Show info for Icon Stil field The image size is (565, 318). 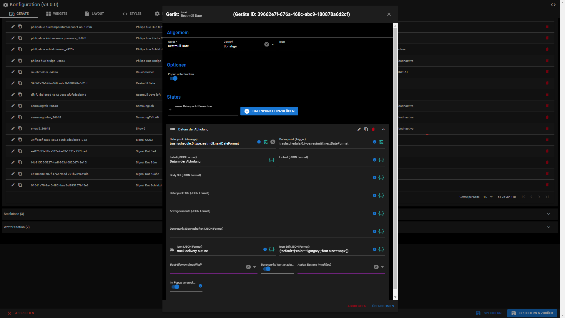click(375, 249)
